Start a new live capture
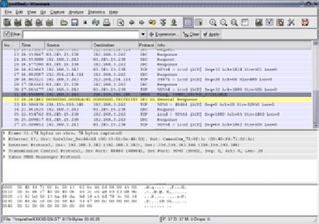The image size is (319, 224). [x=29, y=22]
